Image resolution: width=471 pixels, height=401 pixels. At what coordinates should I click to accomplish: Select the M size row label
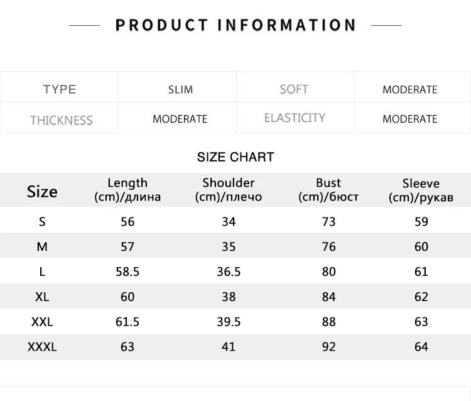click(42, 247)
